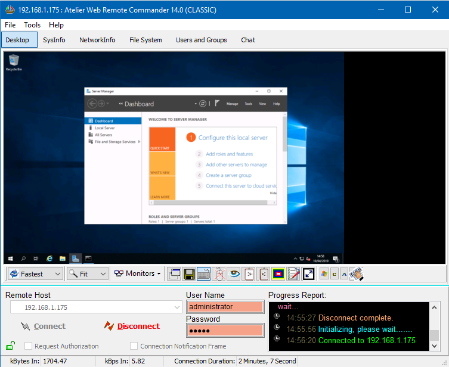
Task: Click command prompt icon on remote taskbar
Action: coord(88,259)
